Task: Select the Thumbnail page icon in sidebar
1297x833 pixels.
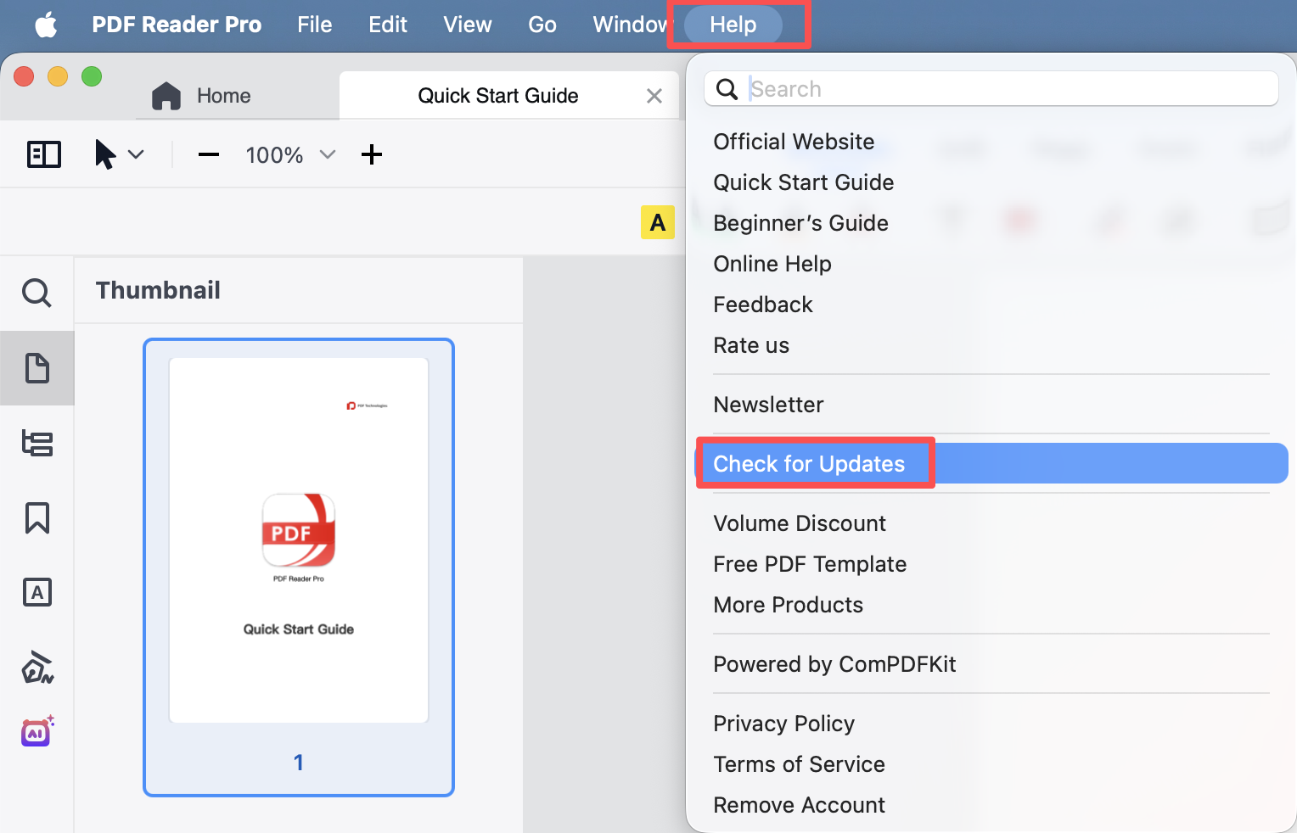Action: click(36, 368)
